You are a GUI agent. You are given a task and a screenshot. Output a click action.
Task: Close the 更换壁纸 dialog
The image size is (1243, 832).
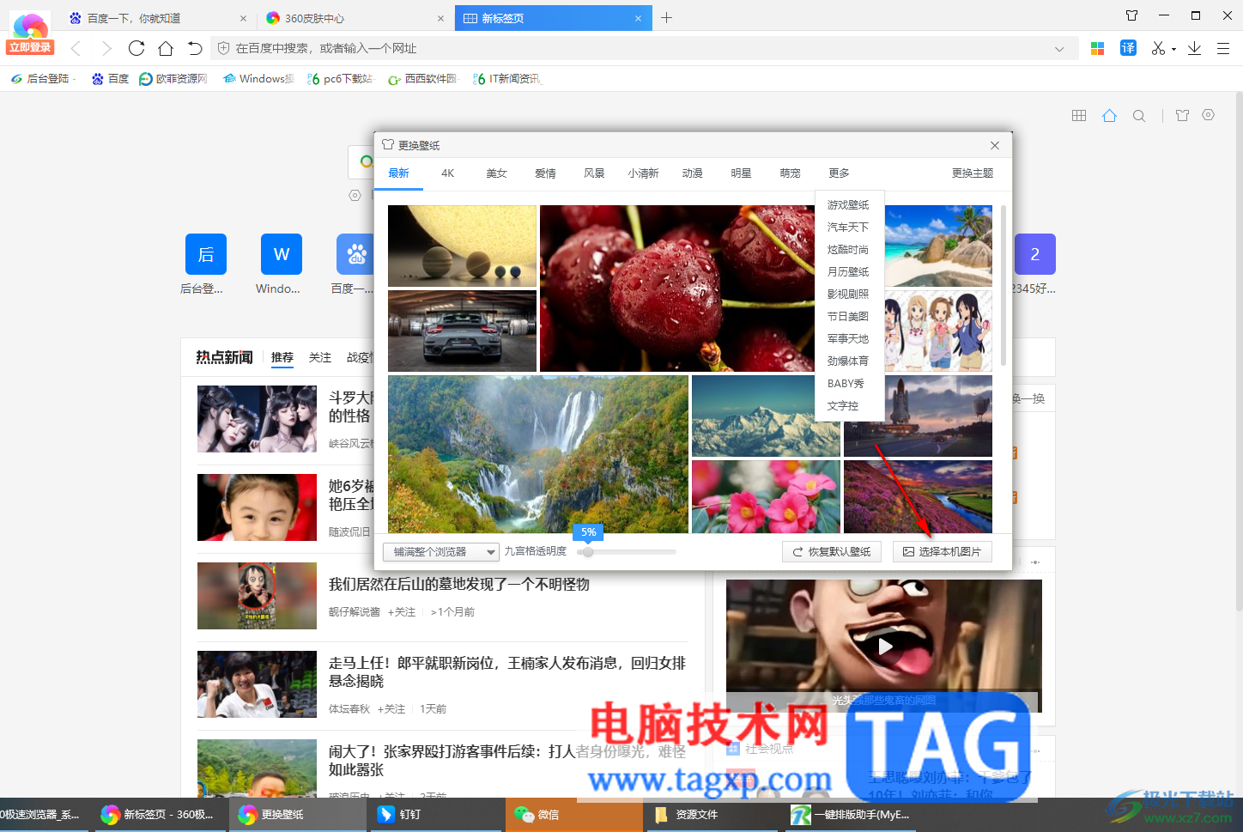coord(995,145)
